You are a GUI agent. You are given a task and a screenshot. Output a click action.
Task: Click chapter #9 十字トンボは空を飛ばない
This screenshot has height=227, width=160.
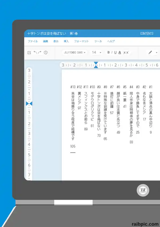(99, 111)
